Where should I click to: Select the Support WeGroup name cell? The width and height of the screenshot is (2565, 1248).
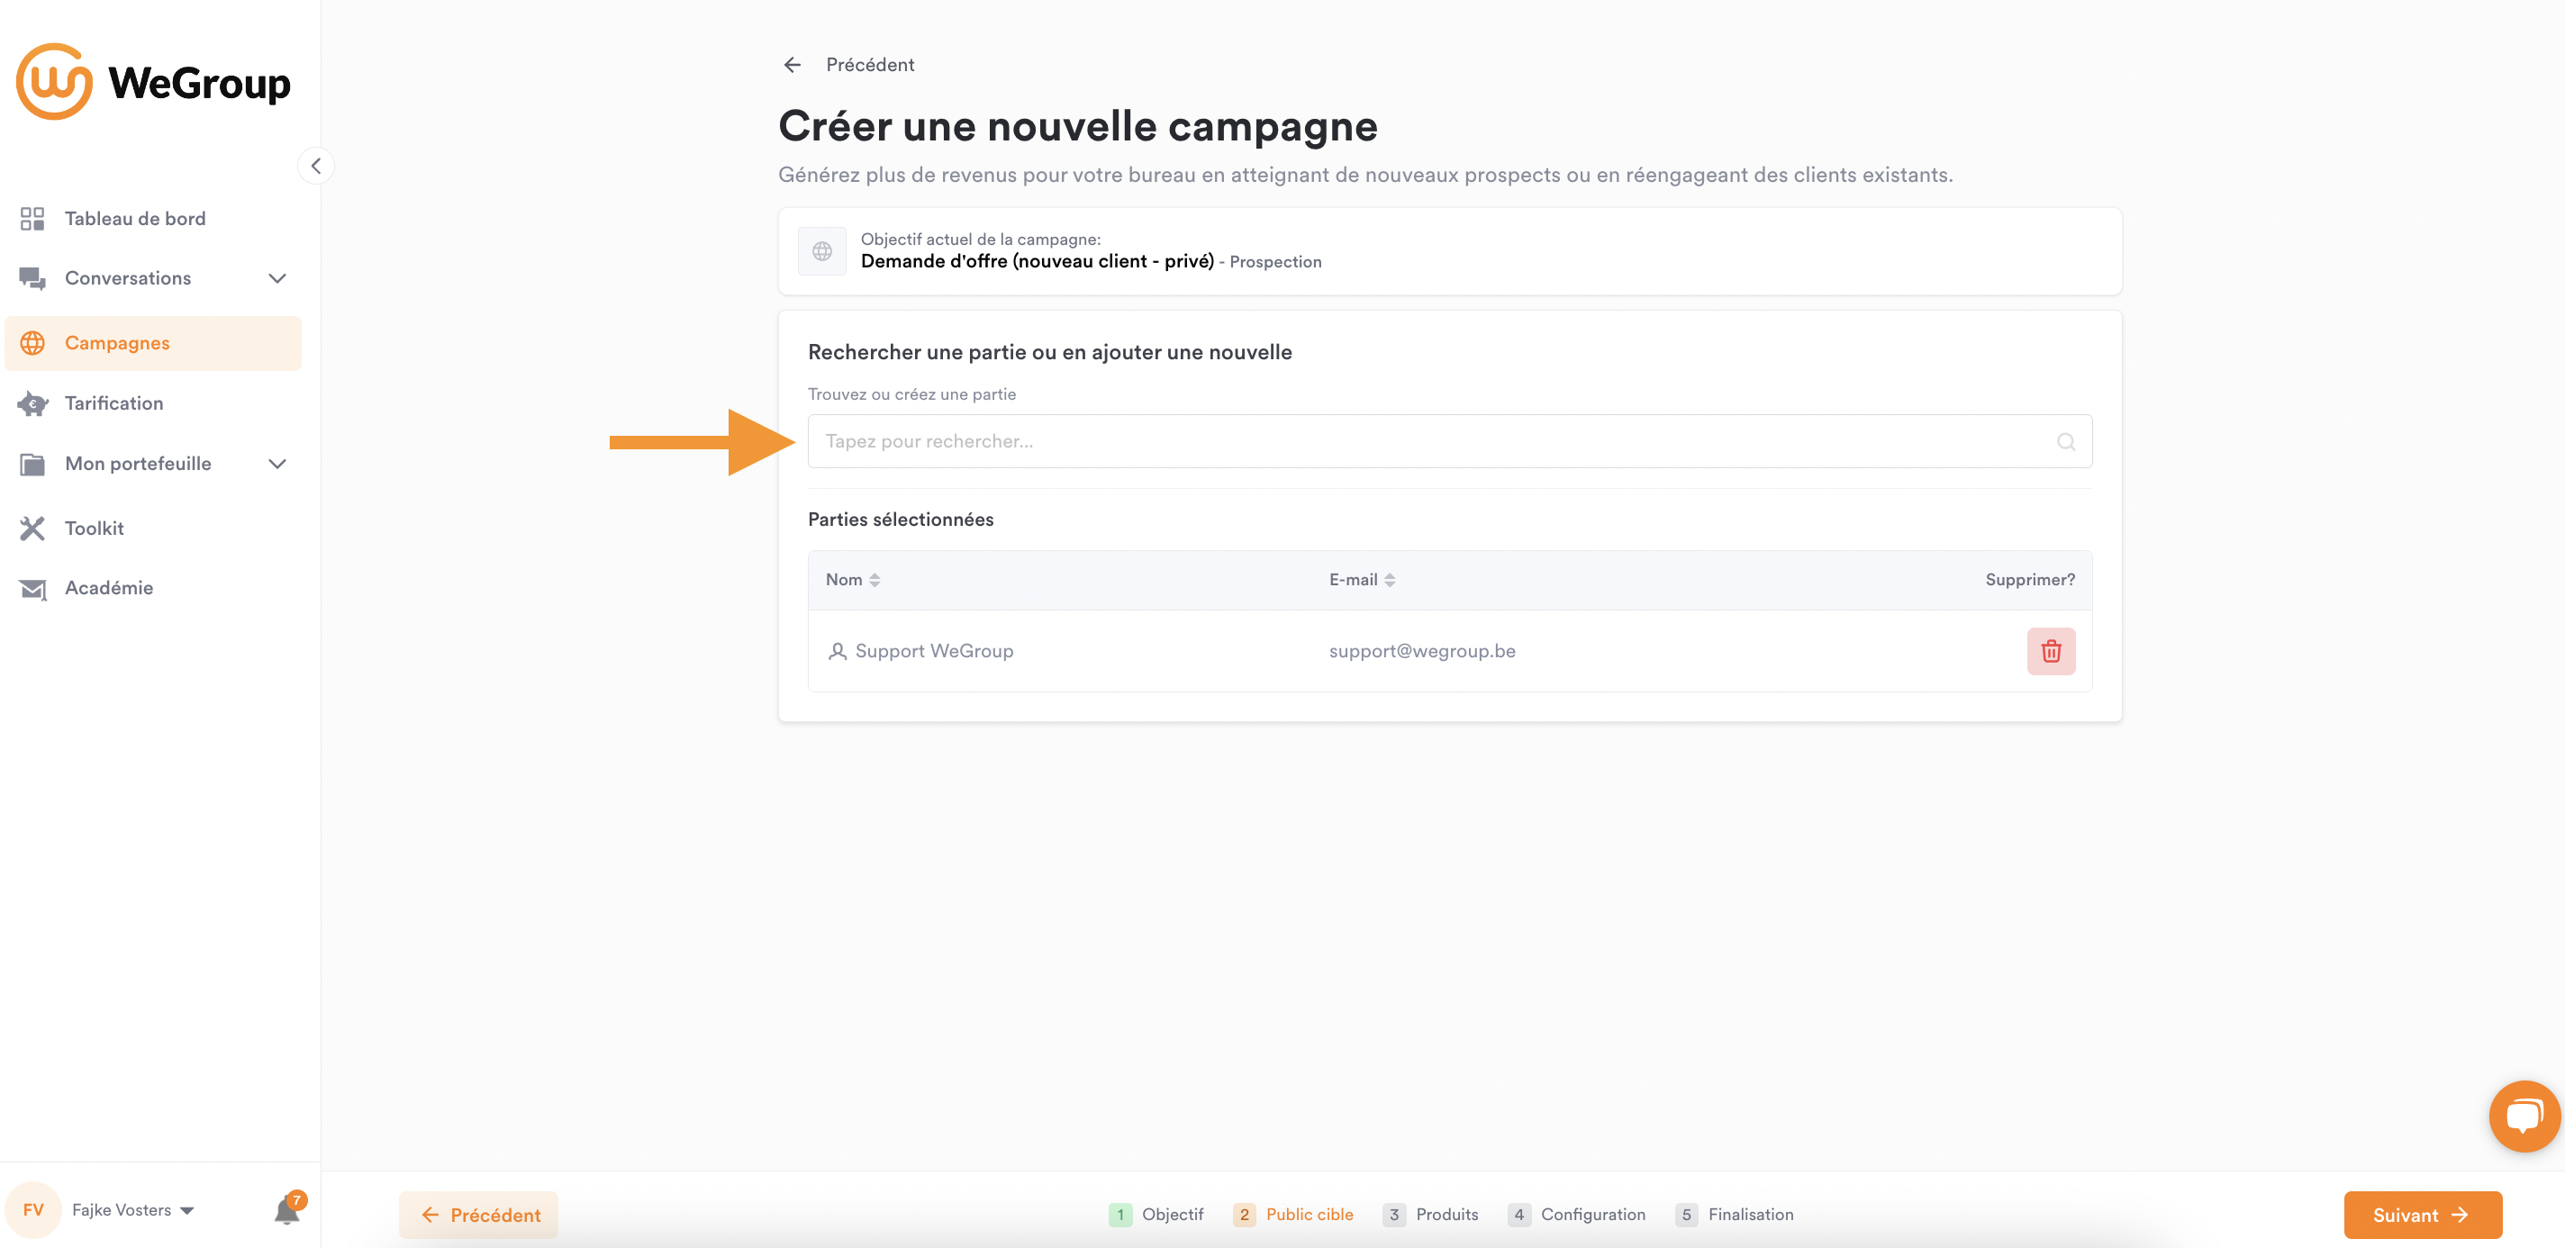(934, 652)
